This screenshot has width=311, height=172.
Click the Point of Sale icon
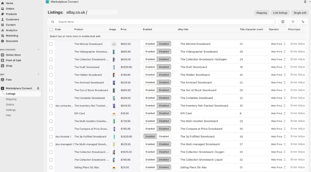tap(2, 60)
